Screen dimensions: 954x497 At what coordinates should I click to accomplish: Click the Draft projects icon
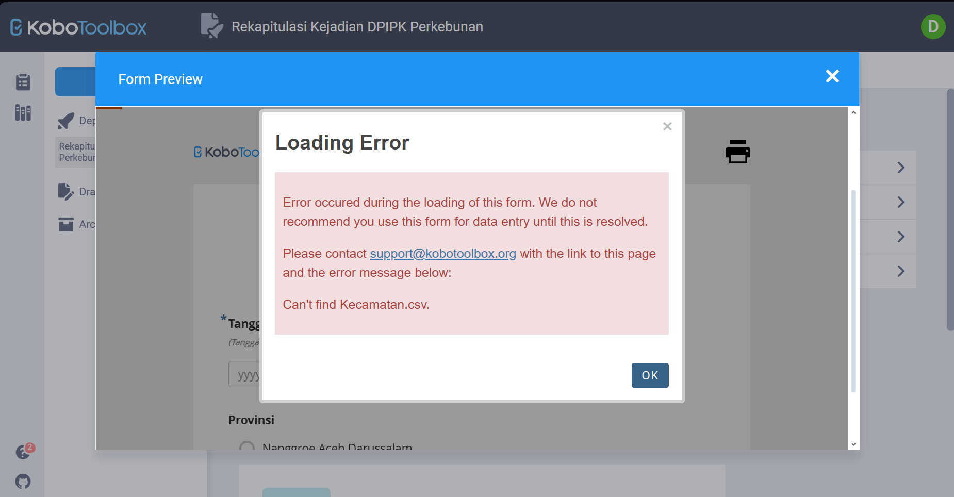[x=66, y=192]
